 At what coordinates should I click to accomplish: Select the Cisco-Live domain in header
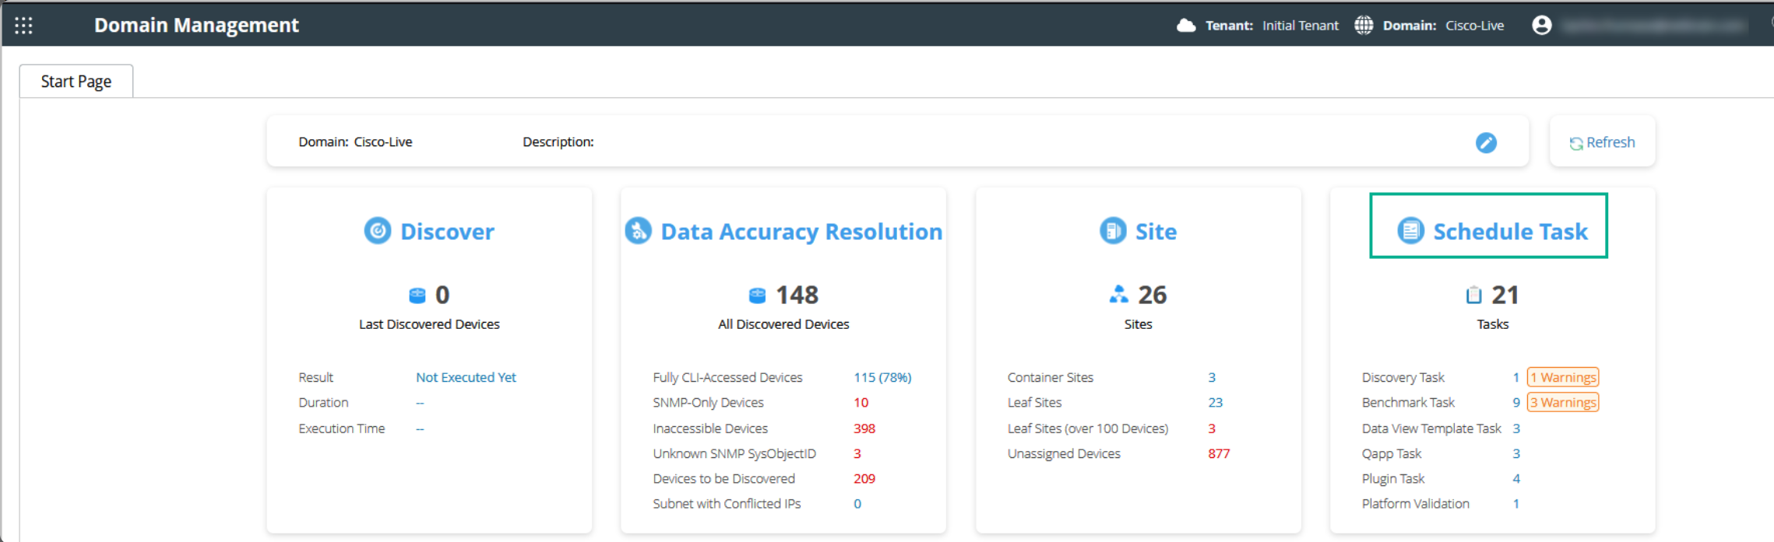tap(1474, 26)
